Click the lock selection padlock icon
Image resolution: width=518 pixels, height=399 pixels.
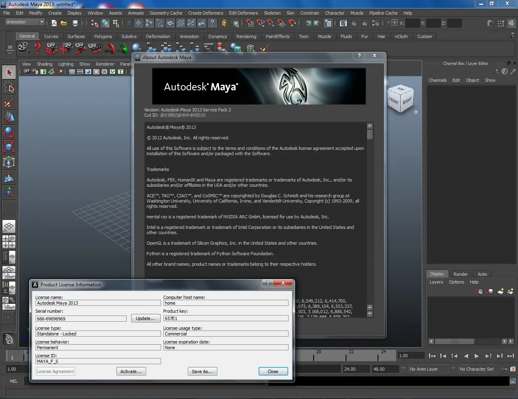pyautogui.click(x=224, y=23)
